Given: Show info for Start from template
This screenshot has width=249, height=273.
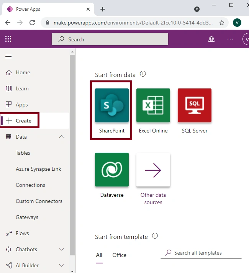Looking at the screenshot, I should pos(155,236).
